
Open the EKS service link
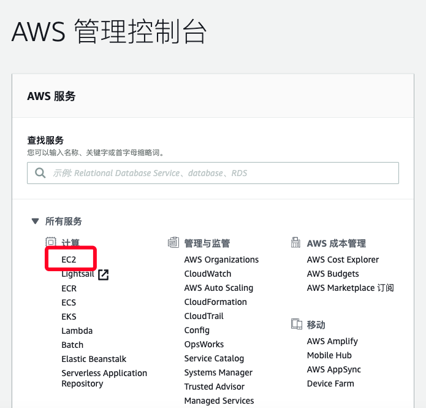coord(69,317)
